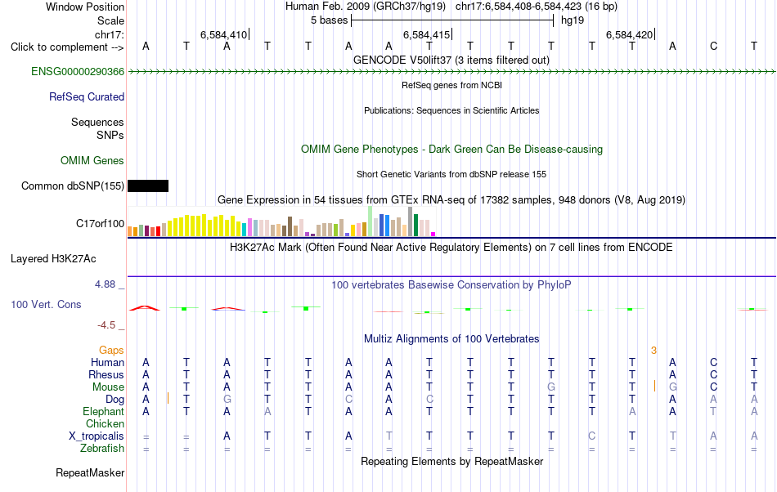Image resolution: width=777 pixels, height=492 pixels.
Task: Click the GENCODE V50lift37 track title
Action: click(451, 60)
